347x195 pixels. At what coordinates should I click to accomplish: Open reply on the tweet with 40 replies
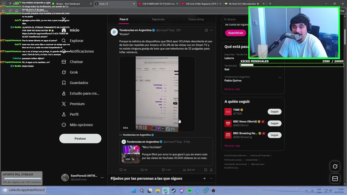123,170
